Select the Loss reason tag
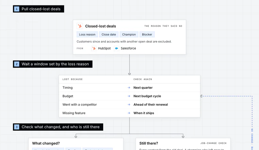Viewport: 259px width, 150px height. click(87, 35)
